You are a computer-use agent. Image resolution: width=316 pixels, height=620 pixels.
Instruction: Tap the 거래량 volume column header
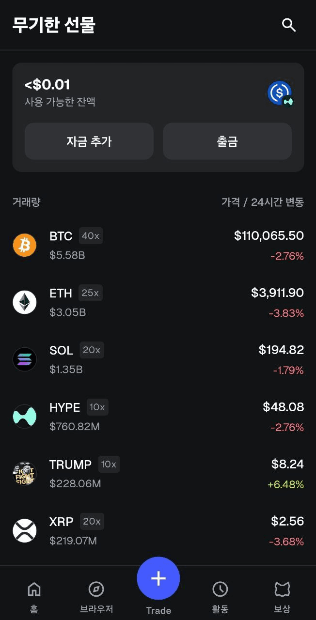[x=25, y=202]
